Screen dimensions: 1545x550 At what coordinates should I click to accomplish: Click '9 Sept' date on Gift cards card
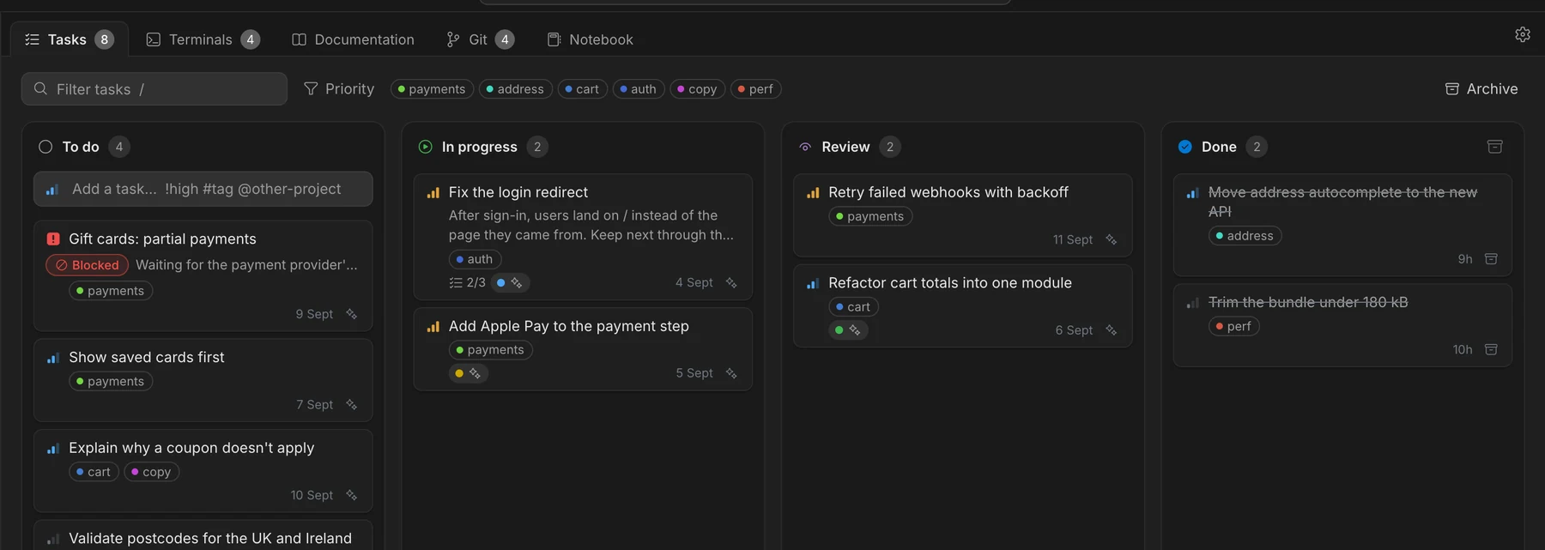[314, 314]
